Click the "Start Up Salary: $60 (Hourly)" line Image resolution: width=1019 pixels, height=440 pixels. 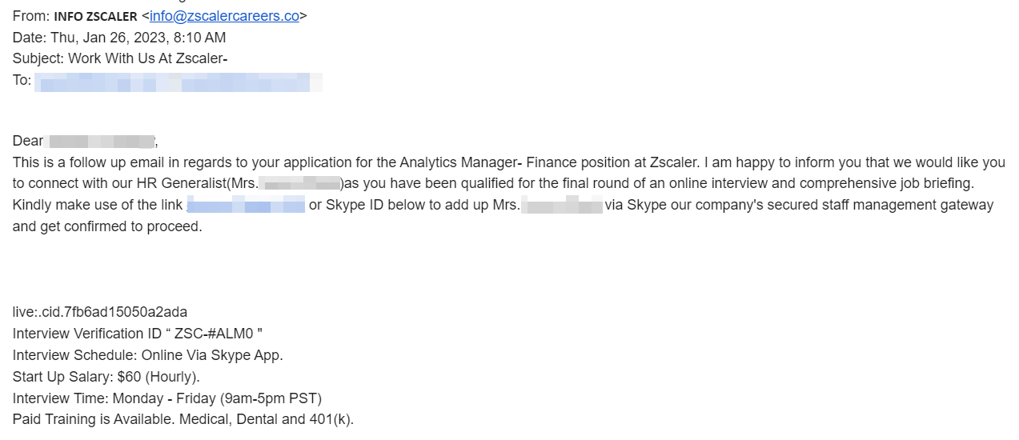[x=106, y=377]
